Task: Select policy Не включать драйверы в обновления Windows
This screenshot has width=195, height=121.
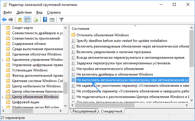Action: click(x=115, y=74)
